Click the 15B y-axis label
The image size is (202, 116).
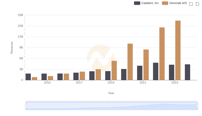click(x=20, y=26)
